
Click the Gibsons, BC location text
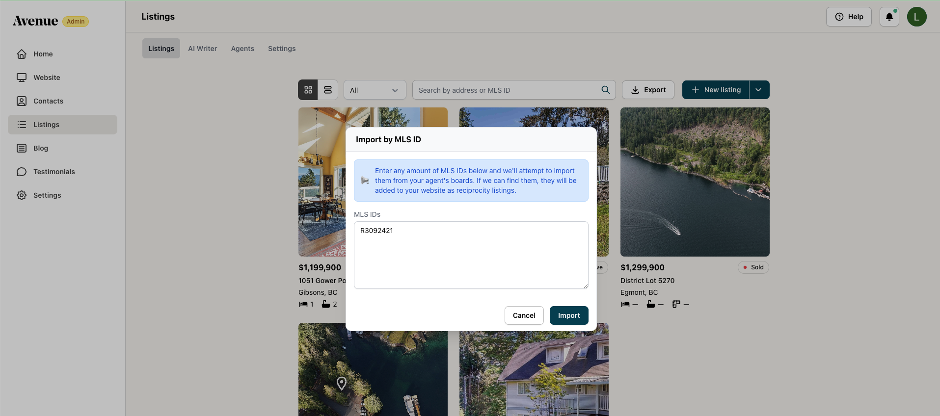click(x=318, y=292)
